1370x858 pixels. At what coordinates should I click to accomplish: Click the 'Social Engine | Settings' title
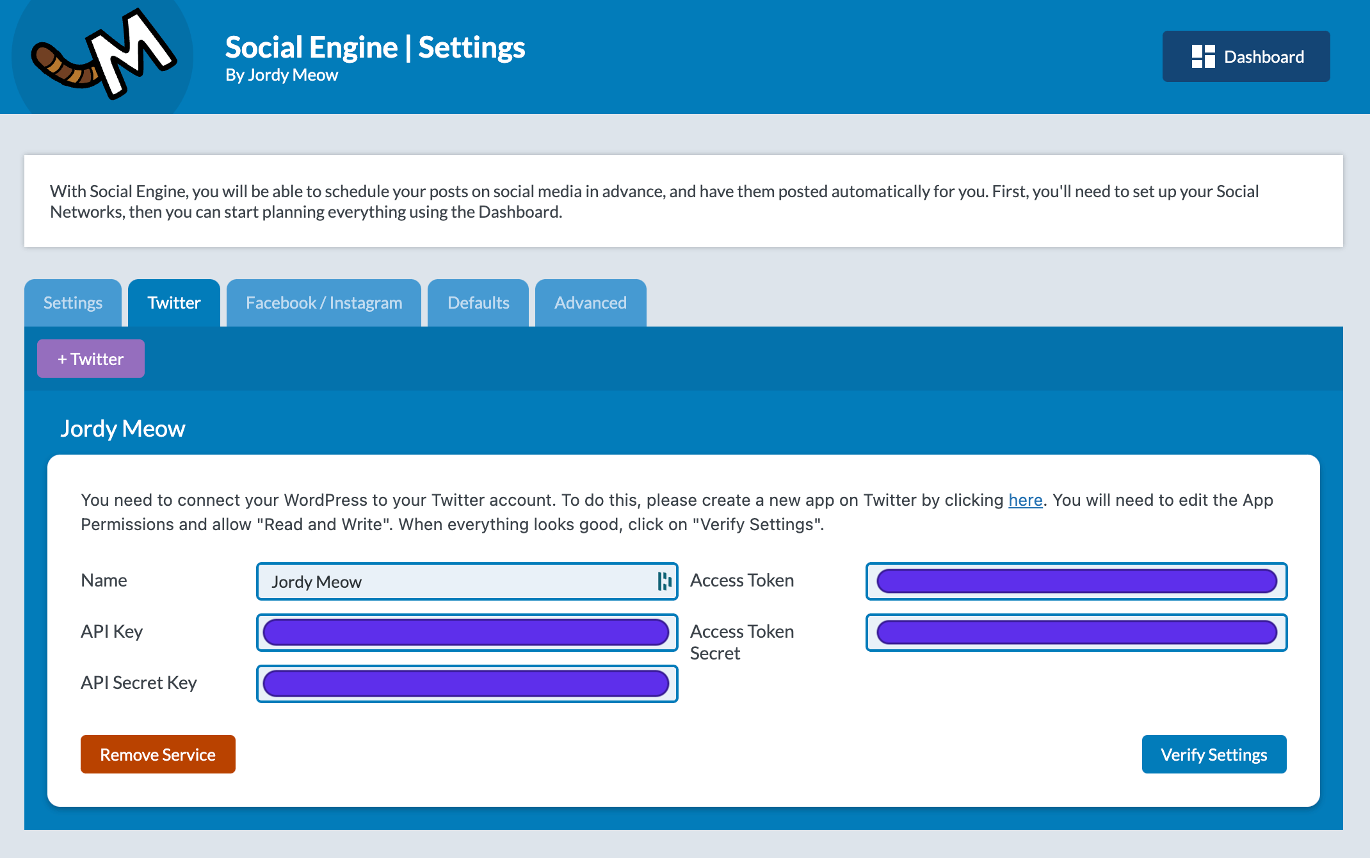[x=375, y=47]
